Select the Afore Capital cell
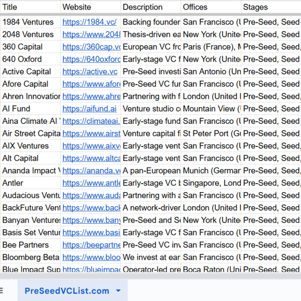 [30, 84]
